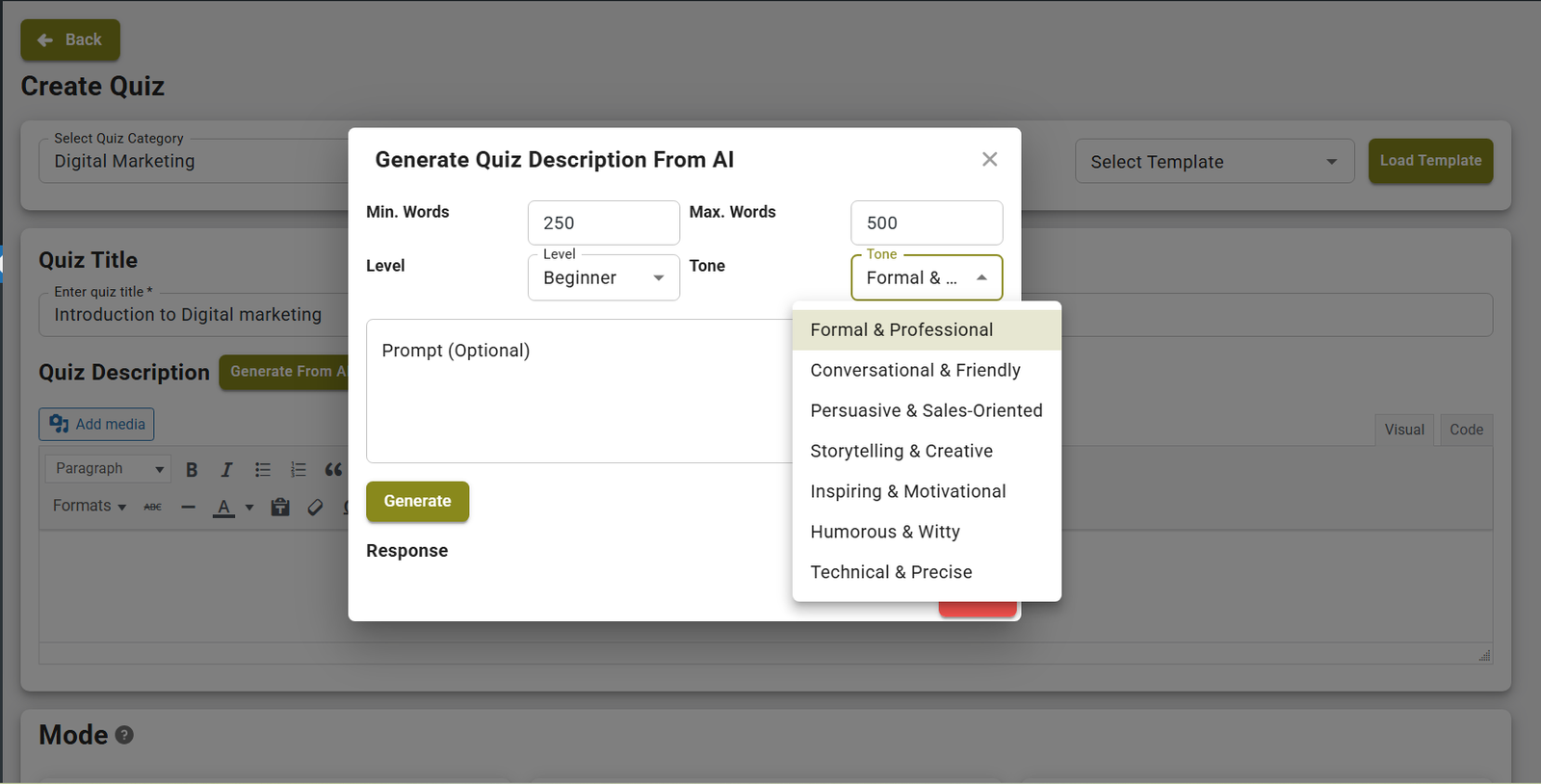Insert a horizontal line

[188, 507]
